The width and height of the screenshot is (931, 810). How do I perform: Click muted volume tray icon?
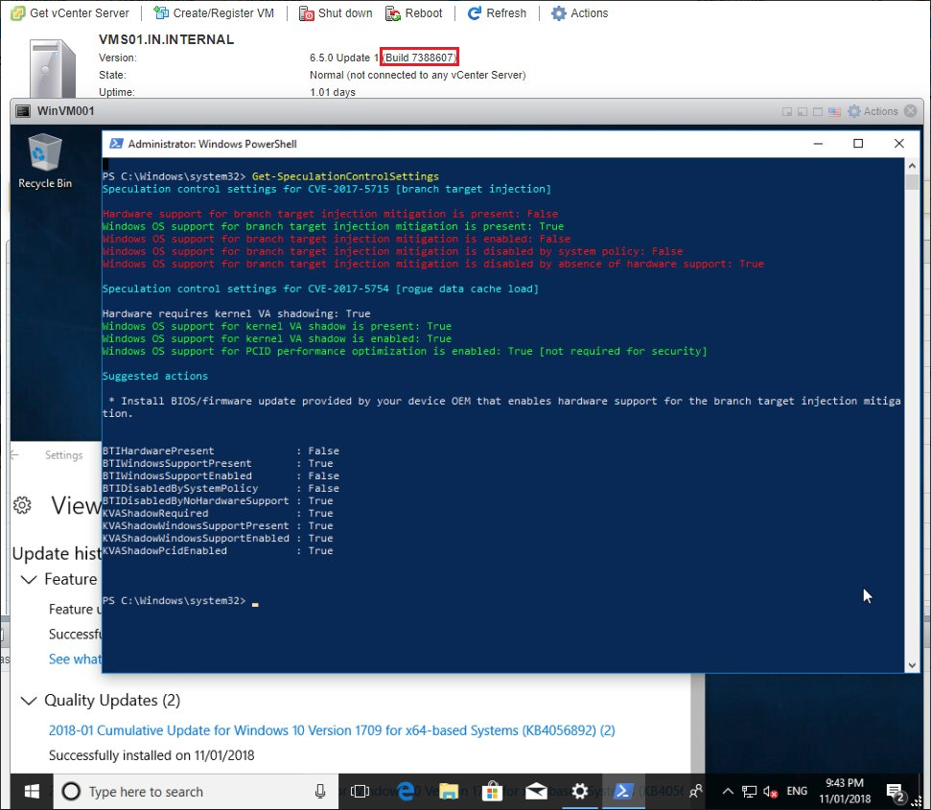coord(771,791)
